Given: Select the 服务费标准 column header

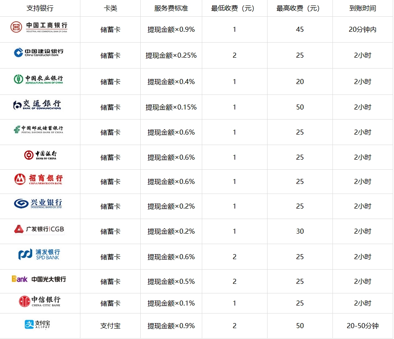Looking at the screenshot, I should click(x=171, y=8).
